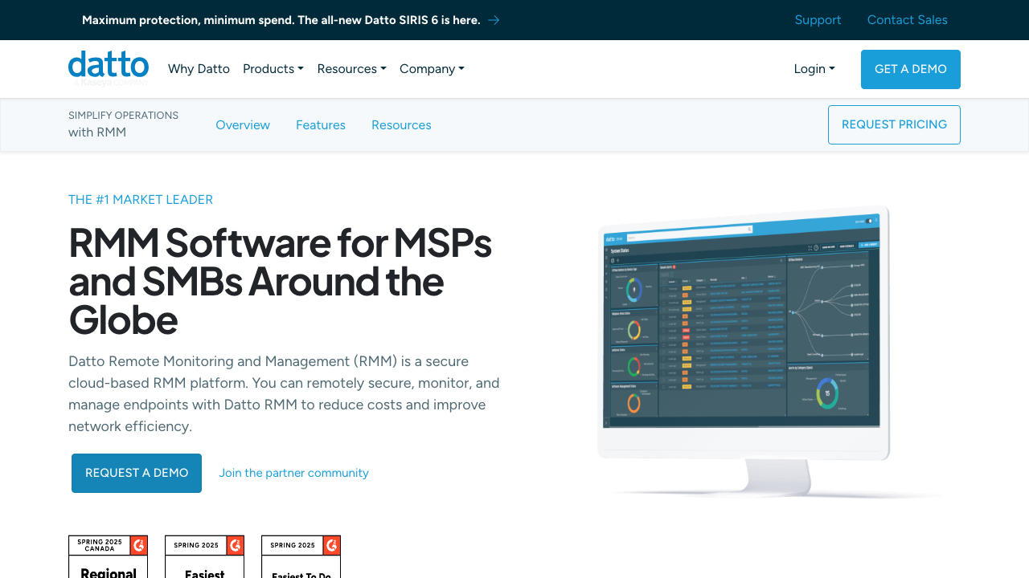Click REQUEST PRICING
Screen dimensions: 1029x578
894,125
